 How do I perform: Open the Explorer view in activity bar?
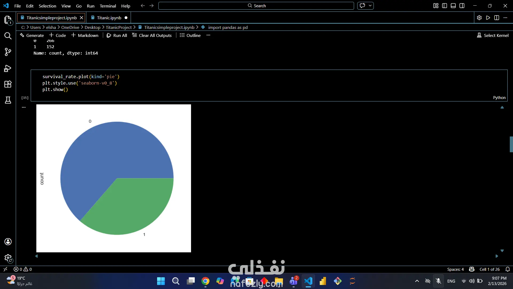pyautogui.click(x=8, y=20)
